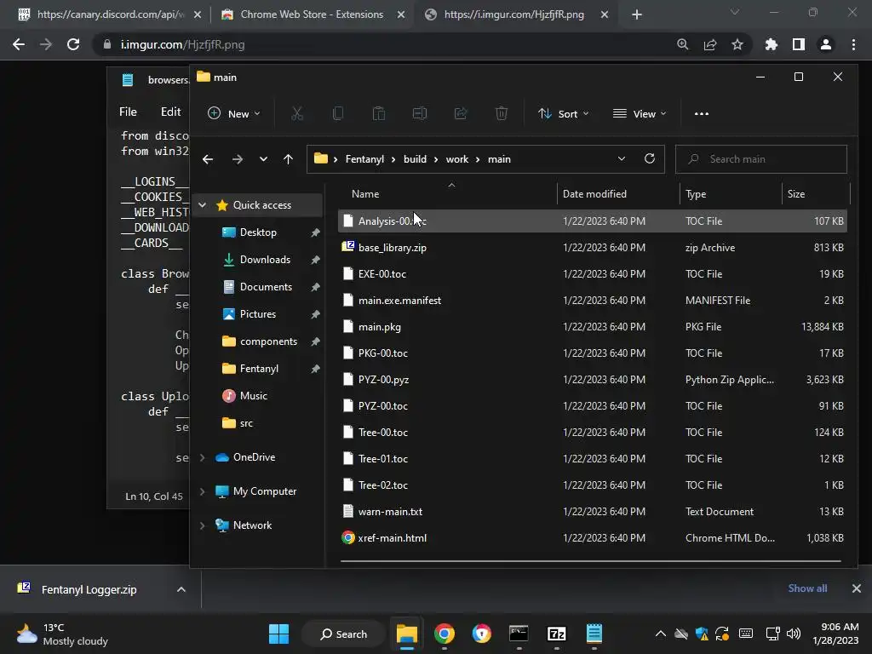Expand the OneDrive tree node
872x654 pixels.
click(203, 457)
